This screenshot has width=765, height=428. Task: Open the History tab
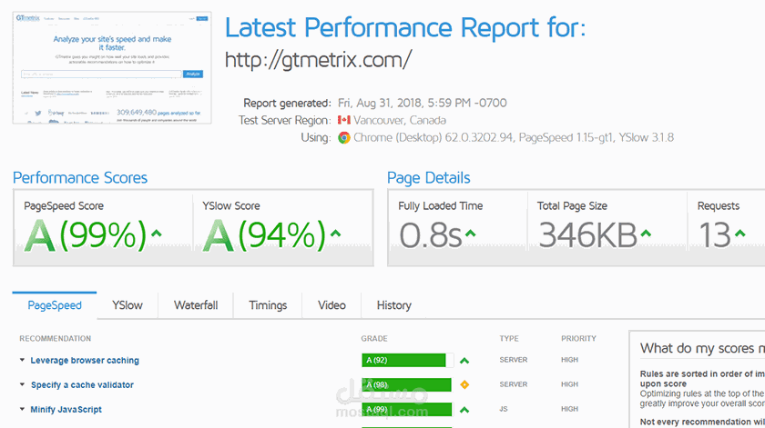pos(393,305)
